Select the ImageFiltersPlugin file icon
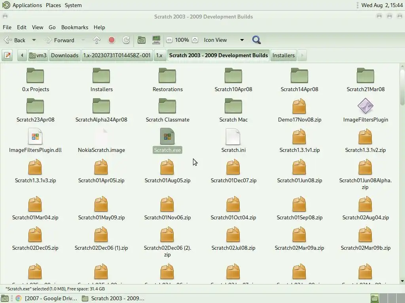This screenshot has width=405, height=303. click(x=365, y=106)
